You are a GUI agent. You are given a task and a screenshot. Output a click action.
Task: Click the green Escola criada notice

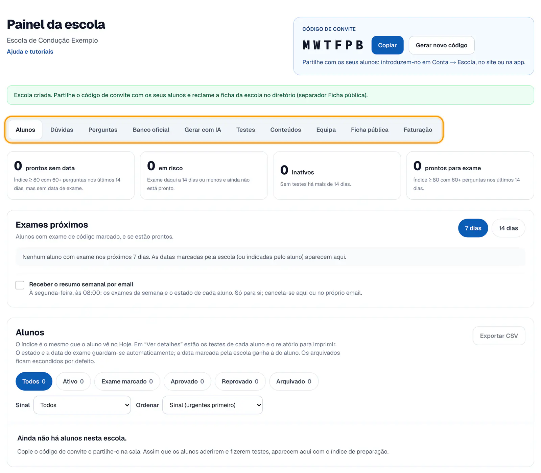pos(270,95)
